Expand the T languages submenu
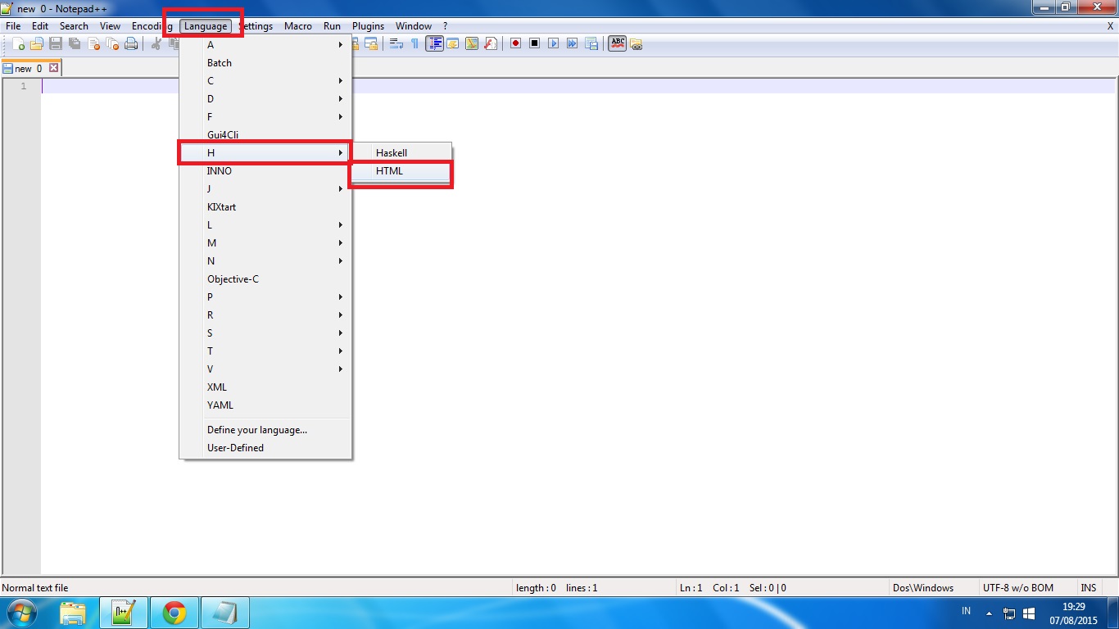This screenshot has height=629, width=1119. pos(266,351)
